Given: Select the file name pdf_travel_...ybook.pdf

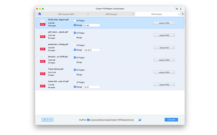Looking at the screenshot, I should pos(58,32).
